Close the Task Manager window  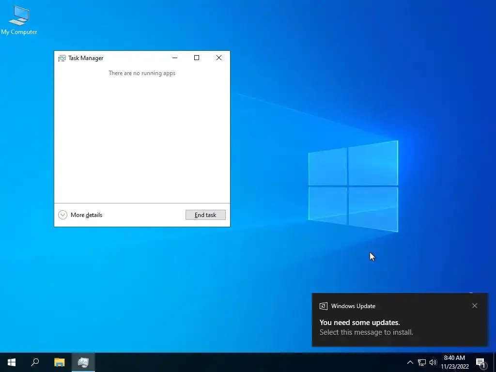(218, 58)
